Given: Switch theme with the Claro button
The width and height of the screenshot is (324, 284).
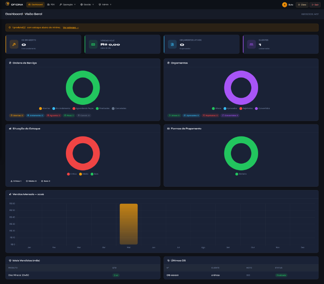Looking at the screenshot, I should (x=302, y=5).
